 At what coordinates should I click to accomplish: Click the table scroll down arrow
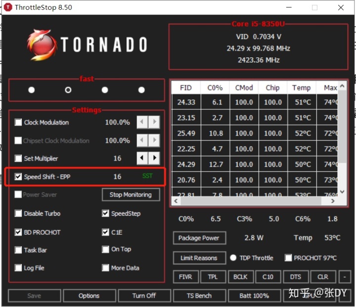342,192
